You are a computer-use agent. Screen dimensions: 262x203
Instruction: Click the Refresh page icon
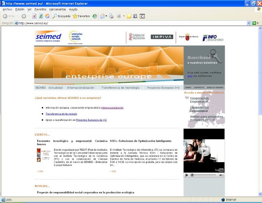point(41,16)
